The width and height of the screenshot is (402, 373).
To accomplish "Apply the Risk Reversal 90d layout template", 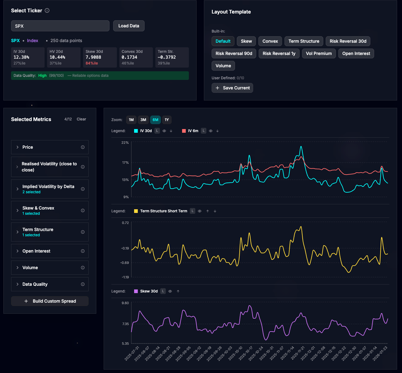I will [x=234, y=53].
